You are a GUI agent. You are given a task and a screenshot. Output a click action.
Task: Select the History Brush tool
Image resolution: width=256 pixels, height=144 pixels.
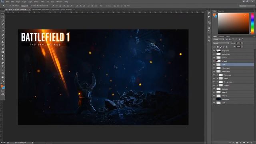coord(3,45)
